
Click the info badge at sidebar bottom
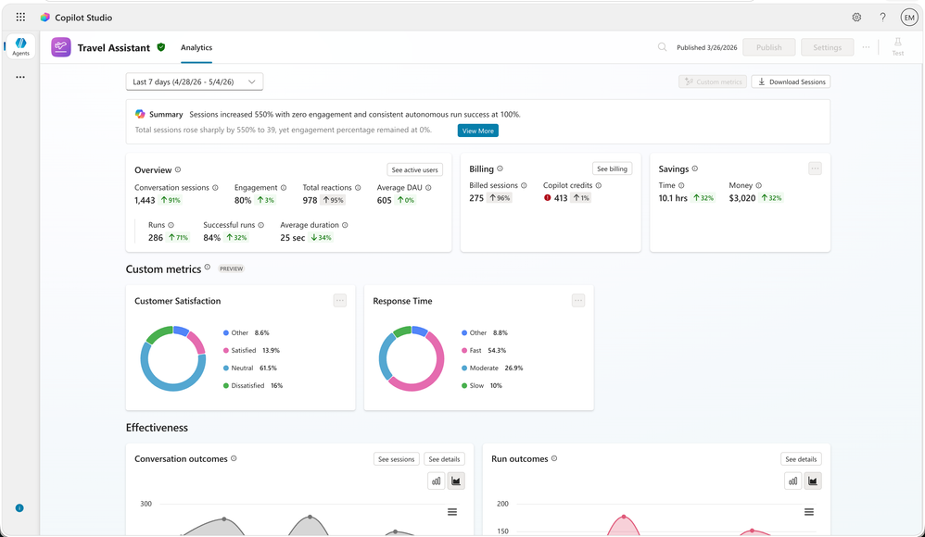(x=19, y=508)
